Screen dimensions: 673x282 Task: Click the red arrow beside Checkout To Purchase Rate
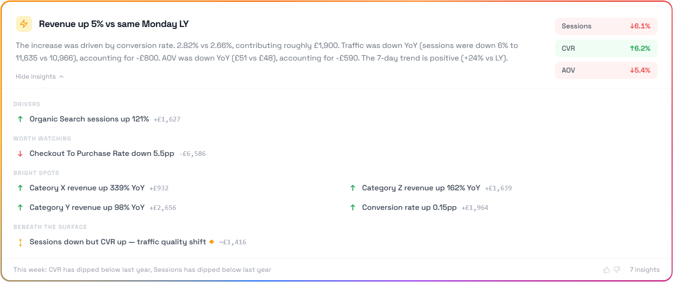20,153
